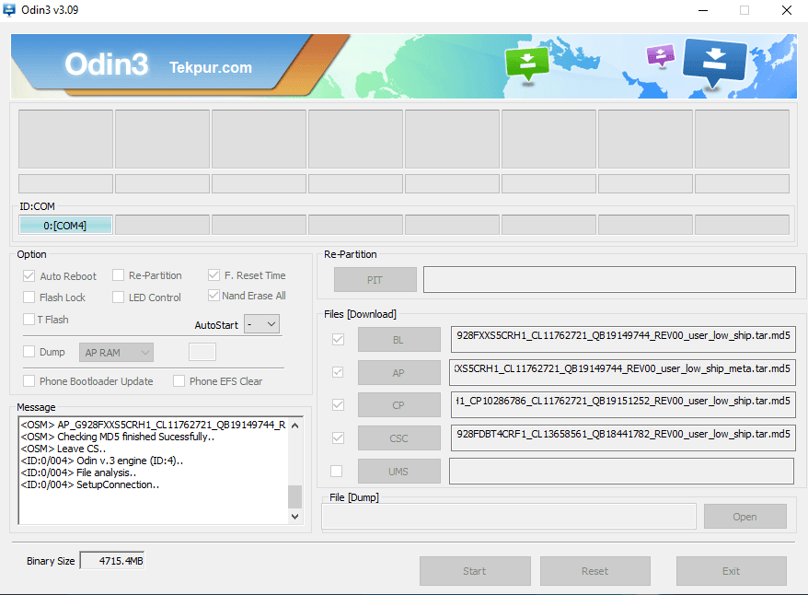
Task: Uncheck the AP file checkbox
Action: pos(338,372)
